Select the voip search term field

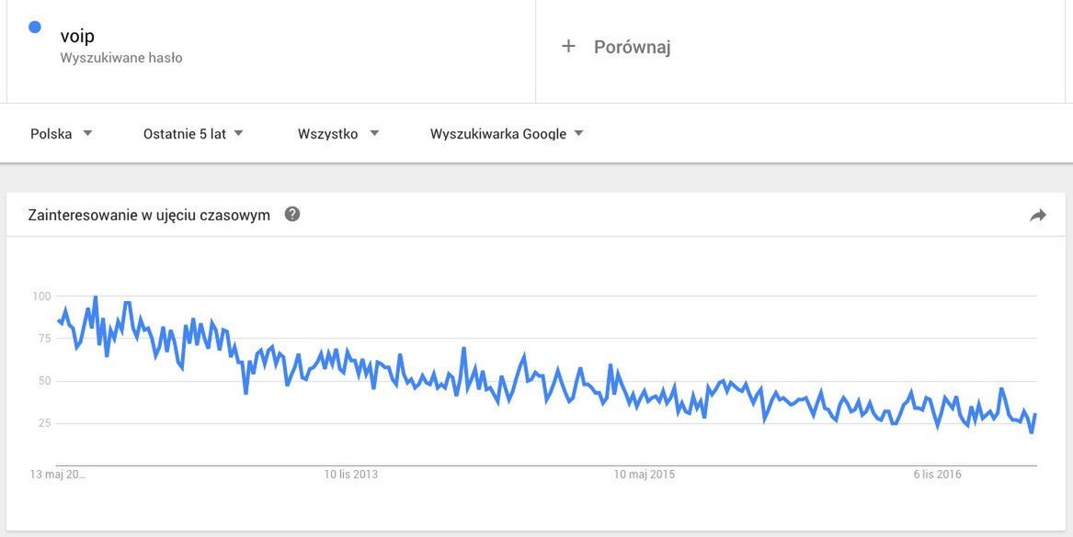(x=77, y=36)
